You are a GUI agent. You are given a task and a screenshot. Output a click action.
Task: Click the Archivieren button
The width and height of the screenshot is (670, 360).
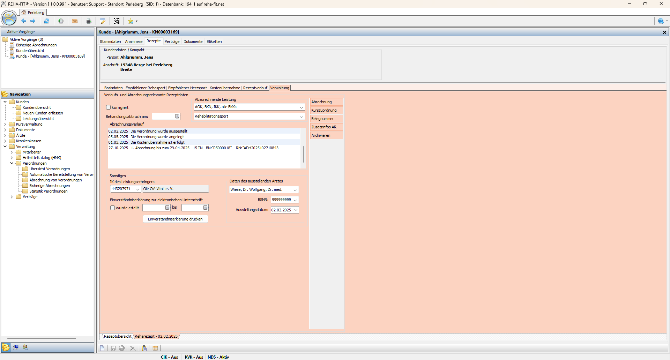click(x=327, y=135)
